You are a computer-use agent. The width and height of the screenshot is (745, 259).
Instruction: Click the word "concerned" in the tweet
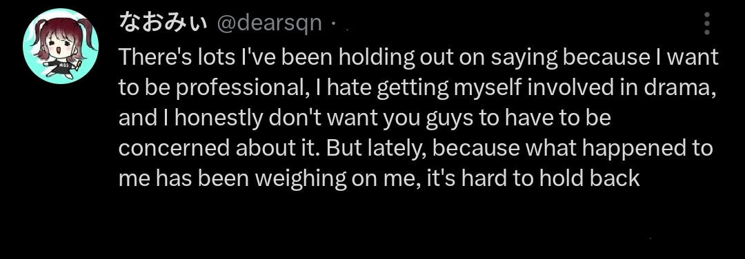[174, 148]
